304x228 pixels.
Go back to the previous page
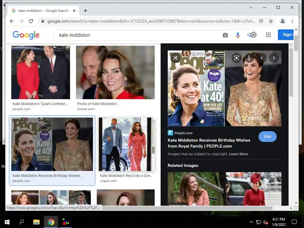(x=12, y=21)
